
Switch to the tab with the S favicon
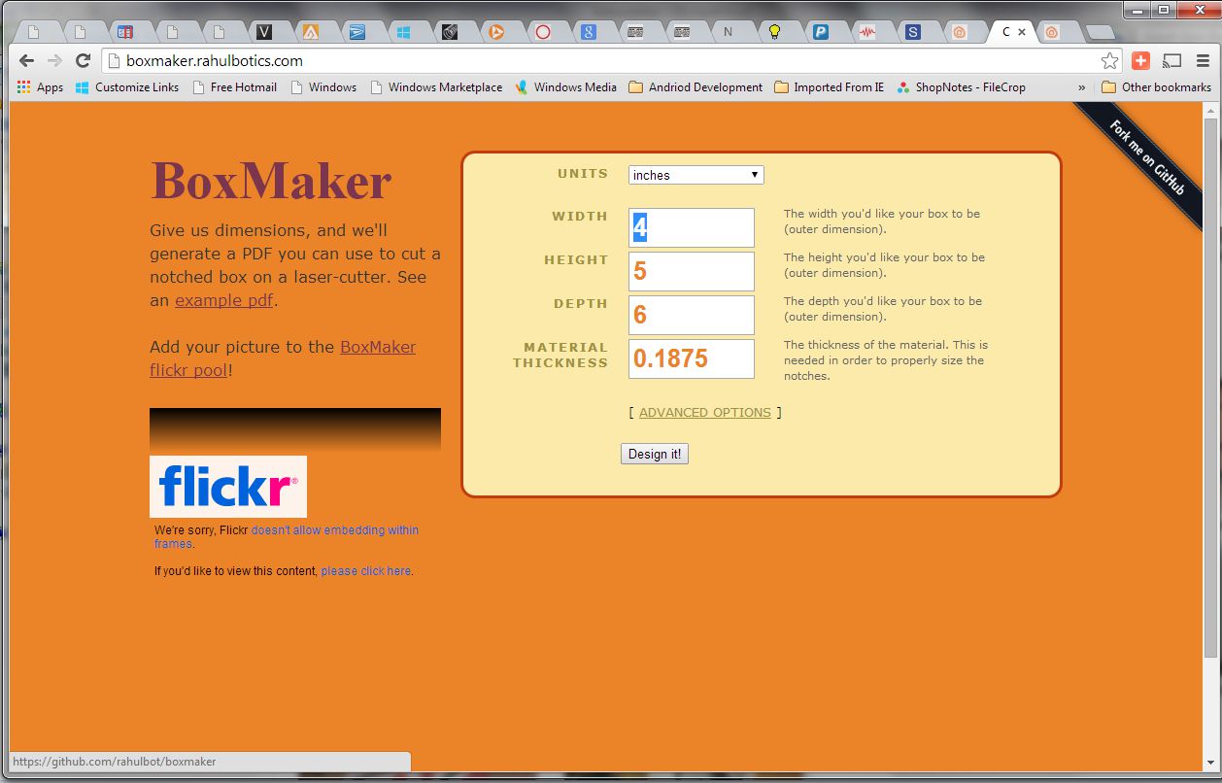click(913, 32)
